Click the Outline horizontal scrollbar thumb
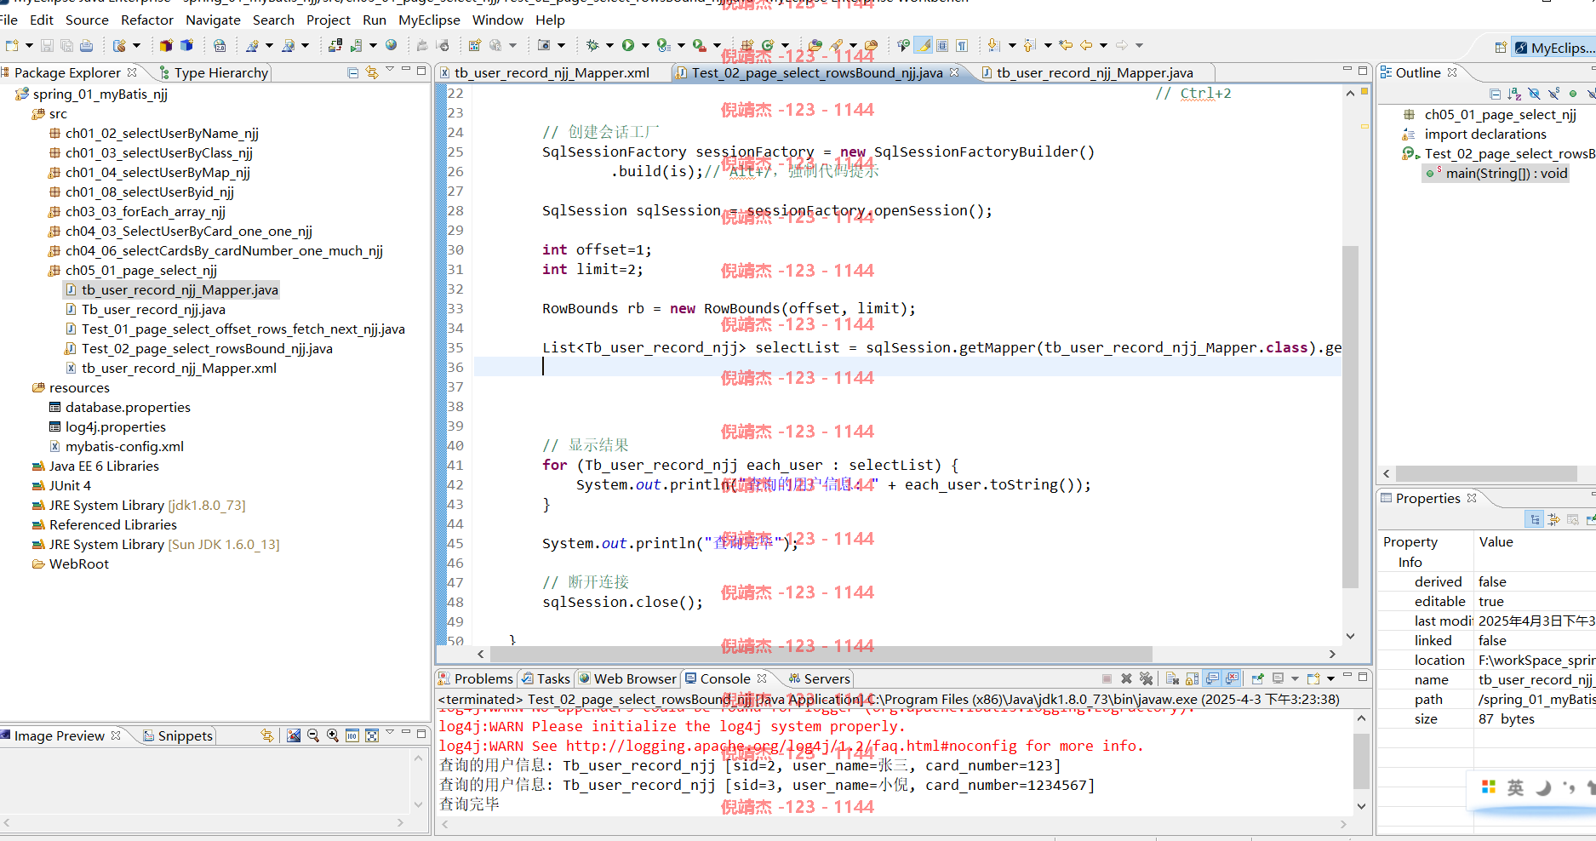This screenshot has height=841, width=1596. pyautogui.click(x=1485, y=473)
